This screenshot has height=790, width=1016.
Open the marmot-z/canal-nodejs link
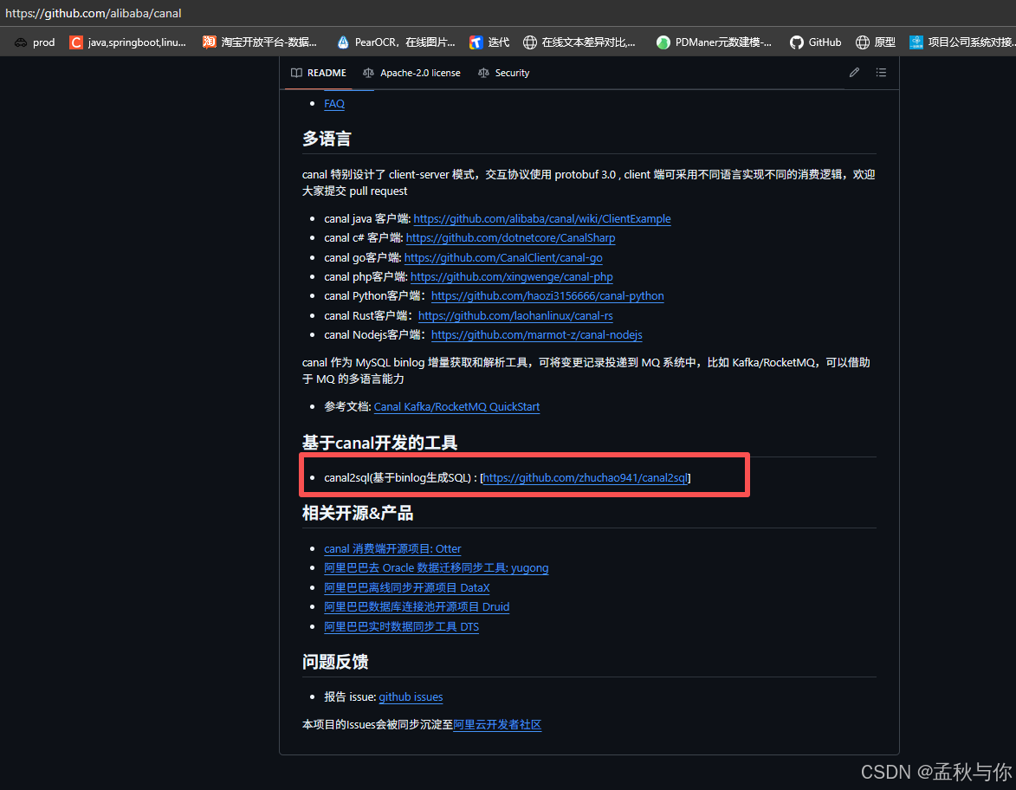[x=536, y=335]
